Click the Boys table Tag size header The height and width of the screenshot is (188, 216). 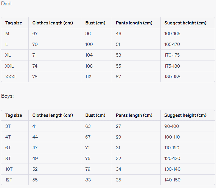(x=14, y=115)
